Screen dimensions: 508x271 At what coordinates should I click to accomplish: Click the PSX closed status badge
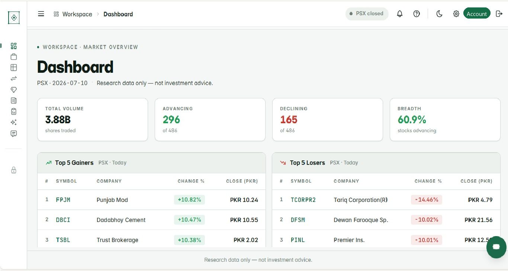click(x=367, y=14)
